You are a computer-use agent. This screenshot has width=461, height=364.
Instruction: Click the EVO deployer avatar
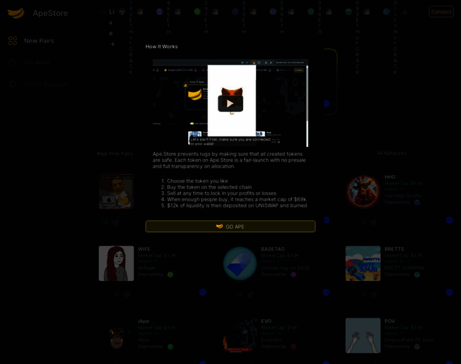[x=294, y=346]
